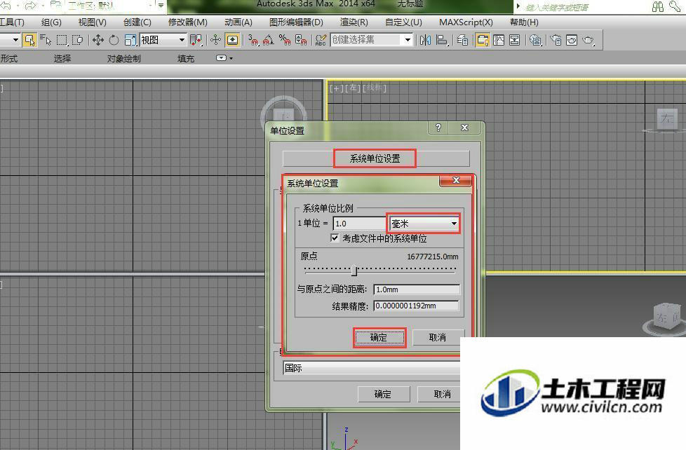Open the Material Editor
The image size is (686, 450).
tap(535, 40)
